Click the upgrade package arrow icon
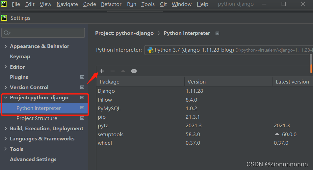The image size is (313, 170). (123, 71)
